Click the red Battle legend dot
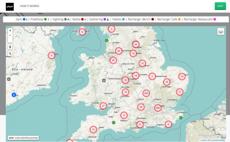Screen dimensions: 230x142 [x=83, y=19]
